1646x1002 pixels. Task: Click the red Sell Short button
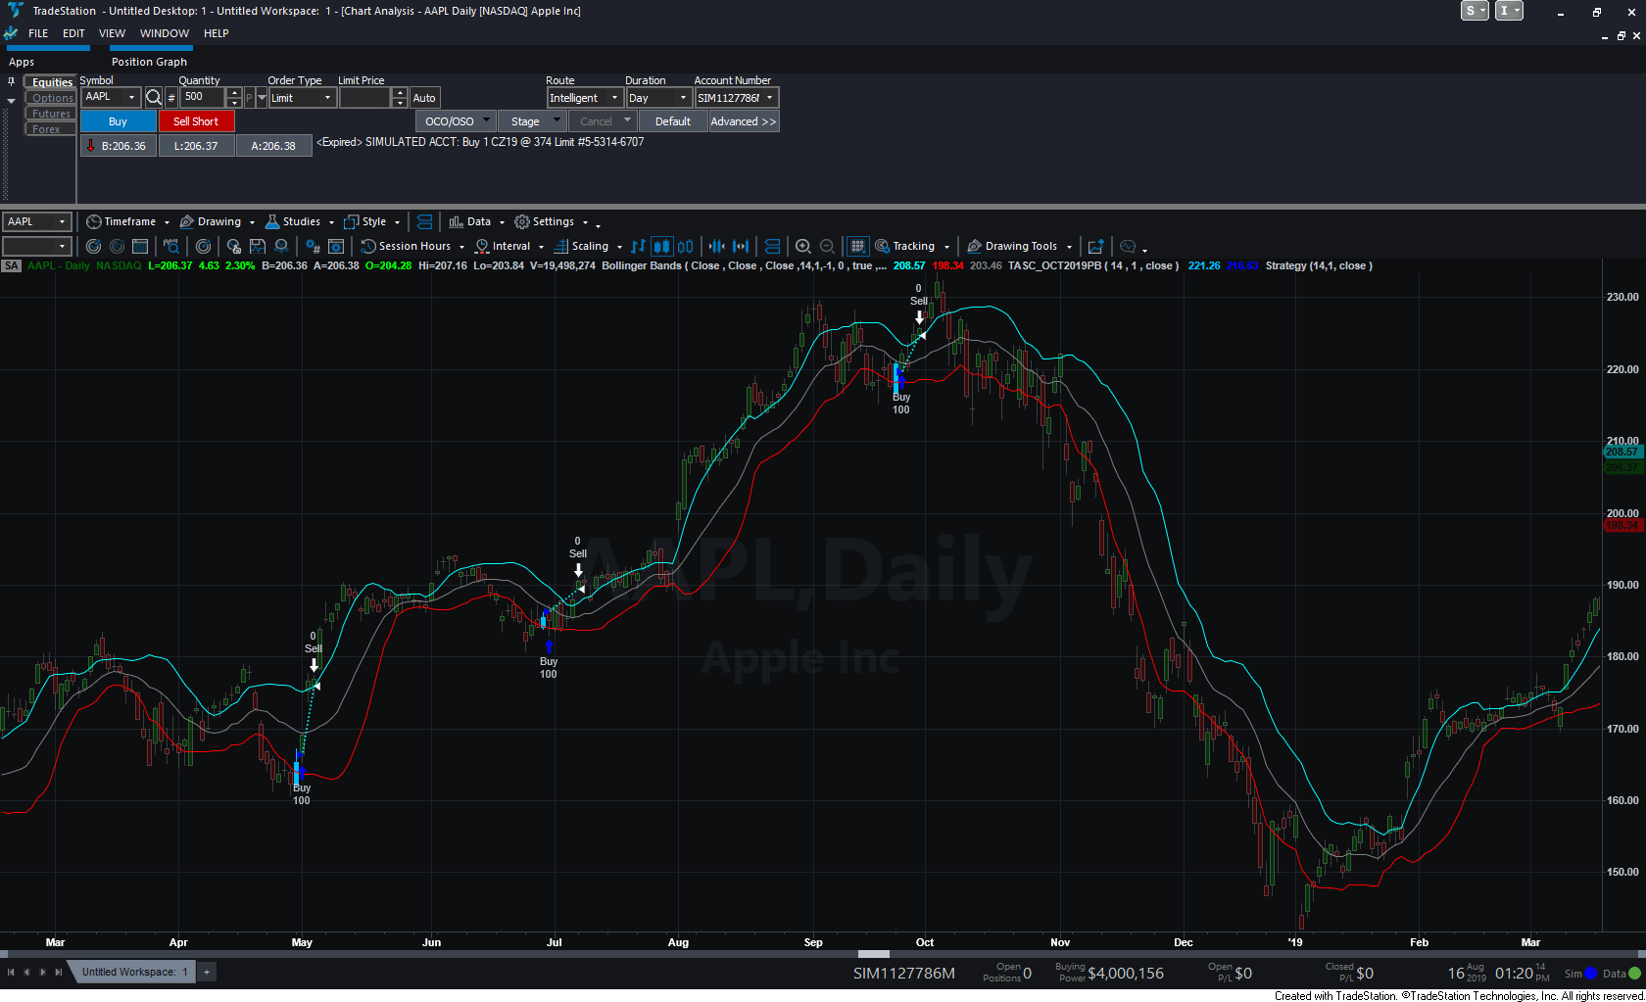coord(196,121)
